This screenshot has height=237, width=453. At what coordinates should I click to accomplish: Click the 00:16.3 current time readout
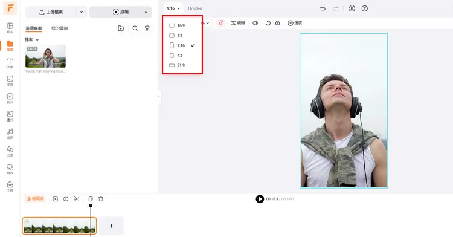[x=272, y=199]
